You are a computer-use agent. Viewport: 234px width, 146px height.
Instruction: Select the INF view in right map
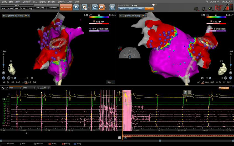[x=224, y=82]
